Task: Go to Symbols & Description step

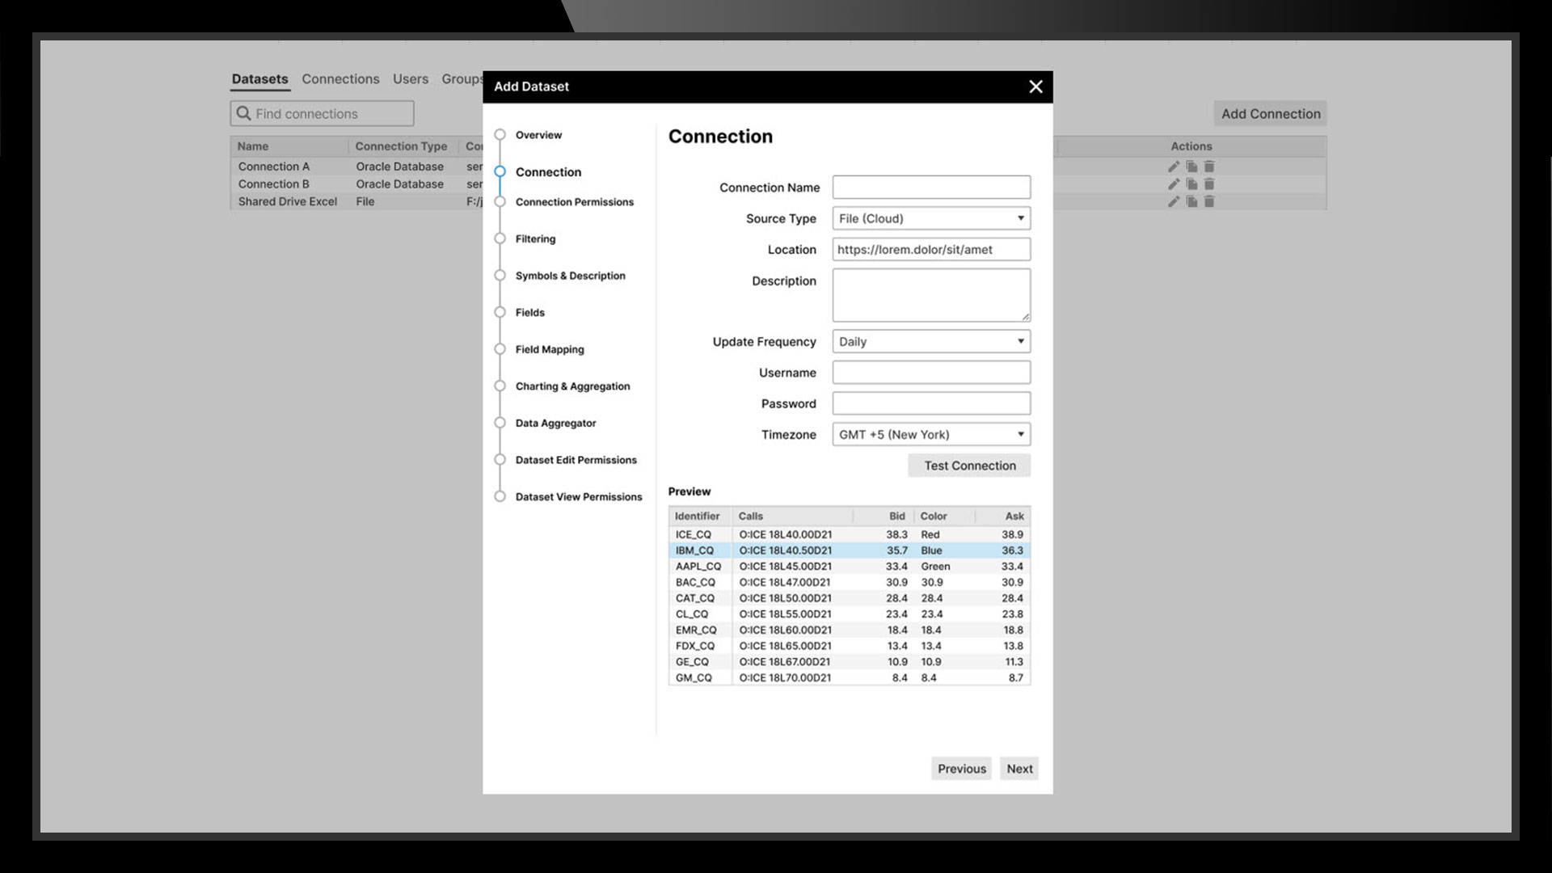Action: click(570, 276)
